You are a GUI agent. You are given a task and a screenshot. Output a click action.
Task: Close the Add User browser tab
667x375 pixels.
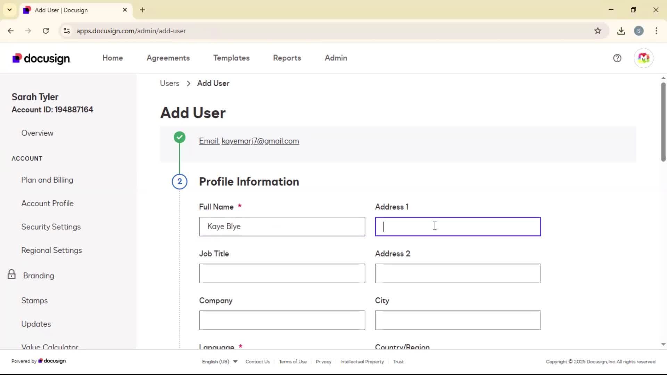click(x=125, y=10)
